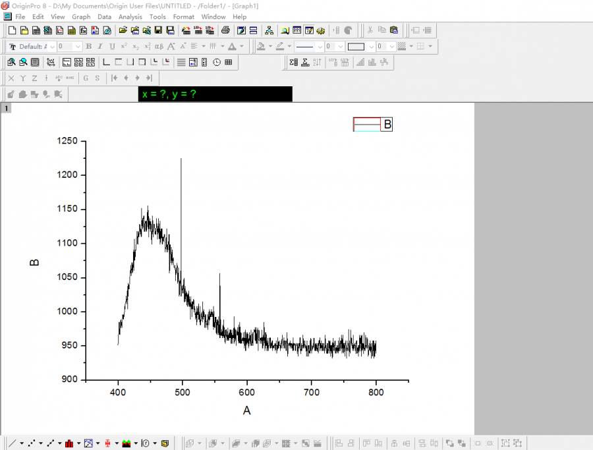Open the Analysis menu
This screenshot has width=593, height=450.
click(x=130, y=16)
